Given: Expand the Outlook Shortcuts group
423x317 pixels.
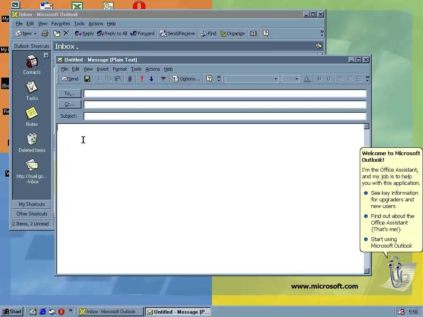Looking at the screenshot, I should tap(31, 46).
